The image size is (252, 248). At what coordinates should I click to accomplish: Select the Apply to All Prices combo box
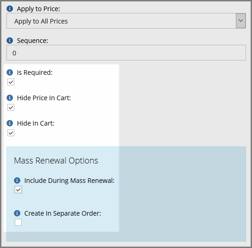tap(126, 21)
